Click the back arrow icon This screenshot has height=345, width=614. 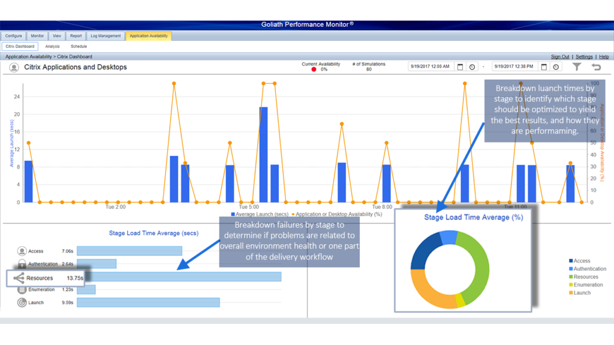(x=596, y=67)
